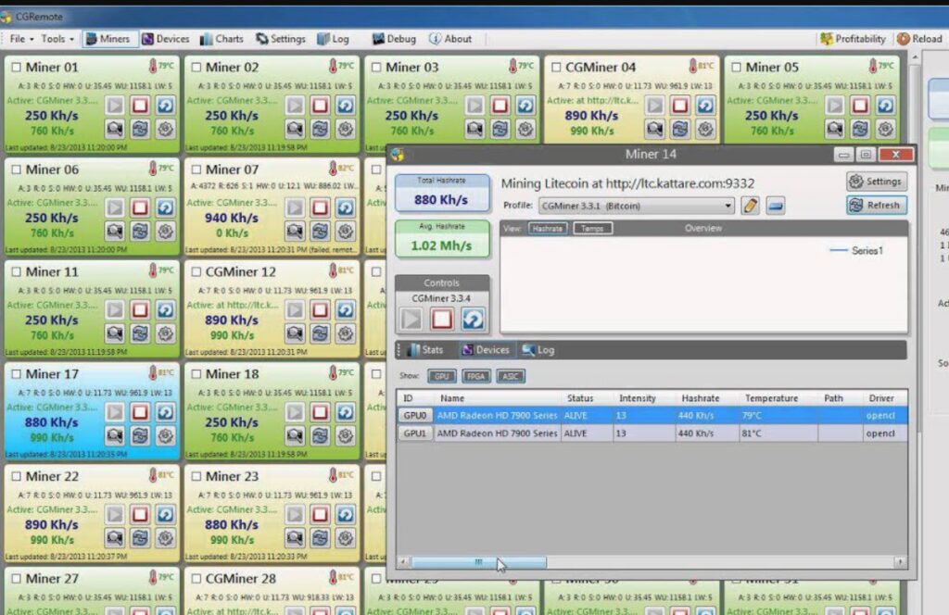Stop Miner 02 with stop icon
949x615 pixels.
320,106
